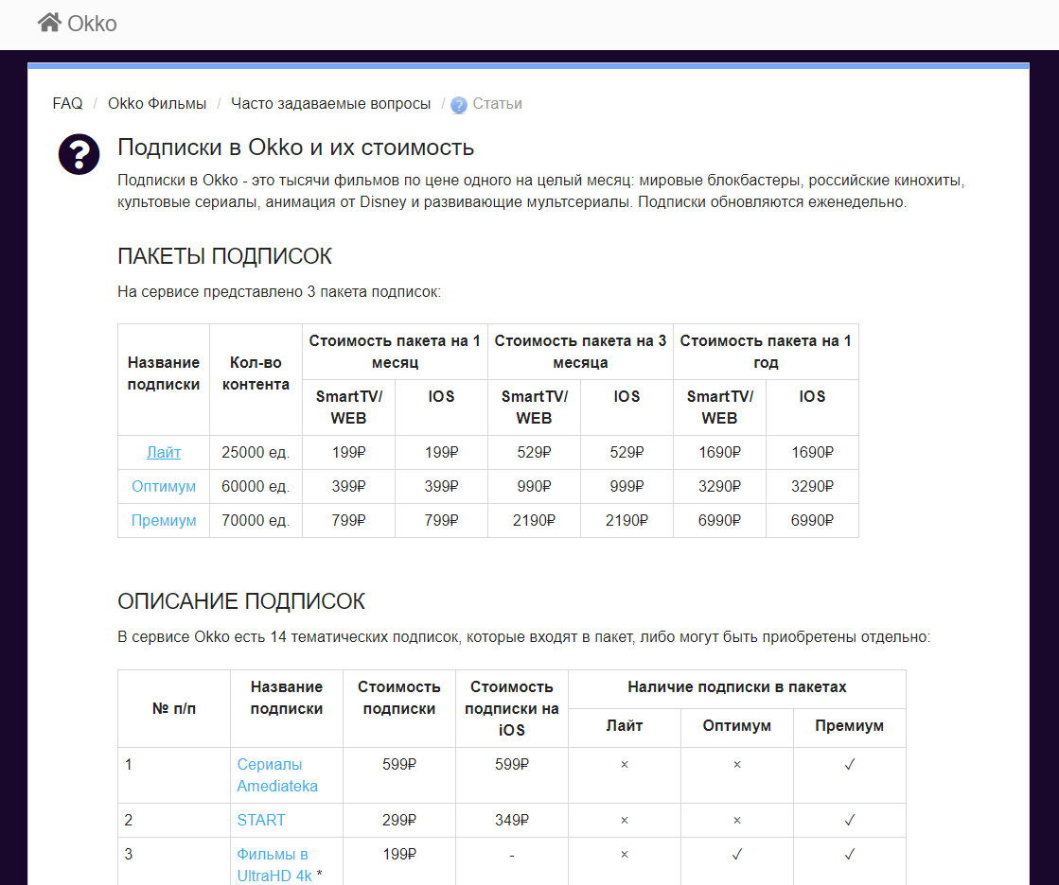Click the 60000 ед. cell
This screenshot has width=1059, height=885.
[256, 486]
